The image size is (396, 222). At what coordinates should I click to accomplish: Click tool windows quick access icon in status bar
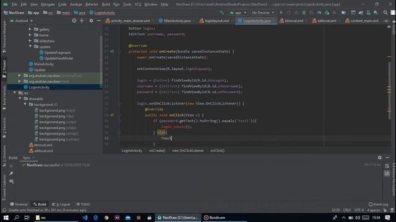4,210
